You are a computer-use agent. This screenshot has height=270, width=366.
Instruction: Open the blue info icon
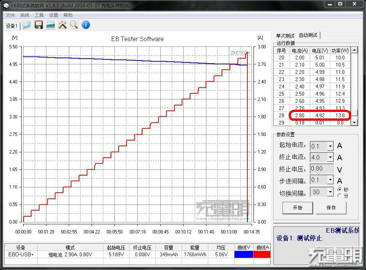(86, 25)
